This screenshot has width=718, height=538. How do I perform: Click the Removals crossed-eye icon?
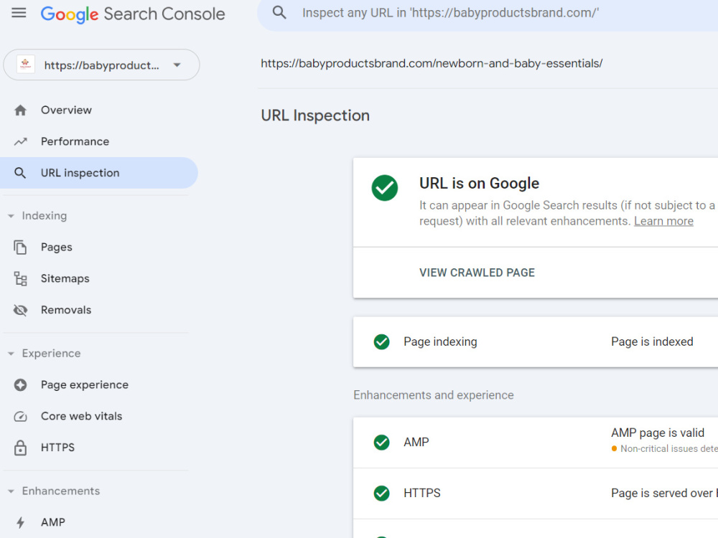point(20,310)
